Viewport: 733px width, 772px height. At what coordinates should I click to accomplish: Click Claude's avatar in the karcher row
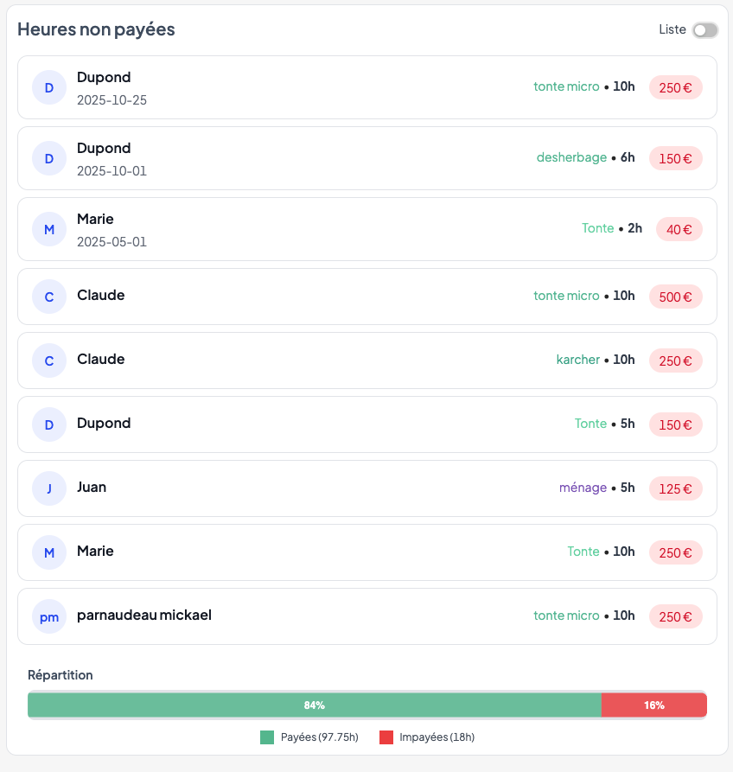coord(49,360)
